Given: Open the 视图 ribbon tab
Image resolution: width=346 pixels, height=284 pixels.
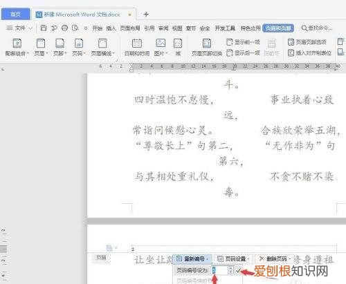Looking at the screenshot, I should [177, 28].
